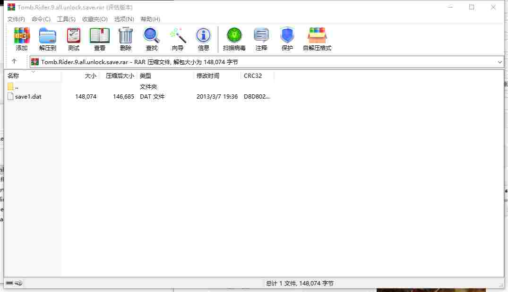Sort by the 大小 column header

coord(80,75)
